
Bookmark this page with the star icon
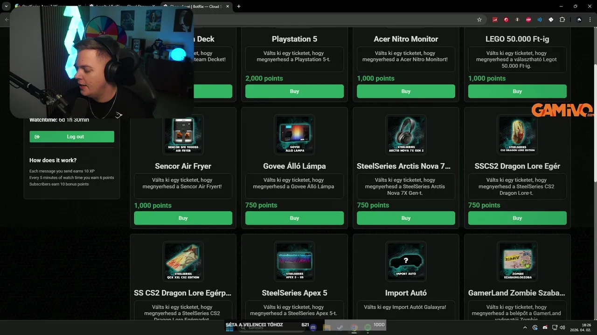pyautogui.click(x=479, y=20)
